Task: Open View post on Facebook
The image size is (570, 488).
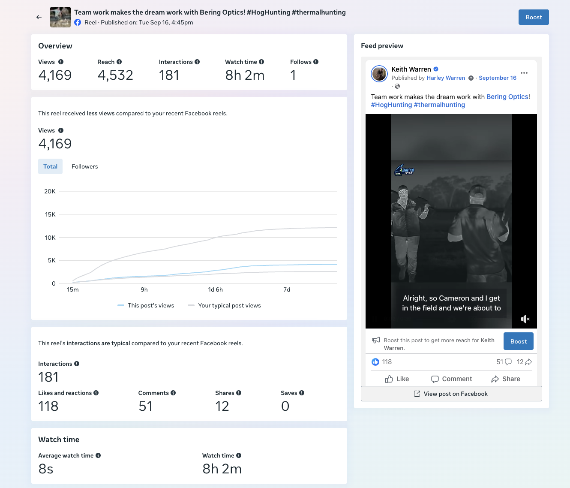Action: pos(451,394)
